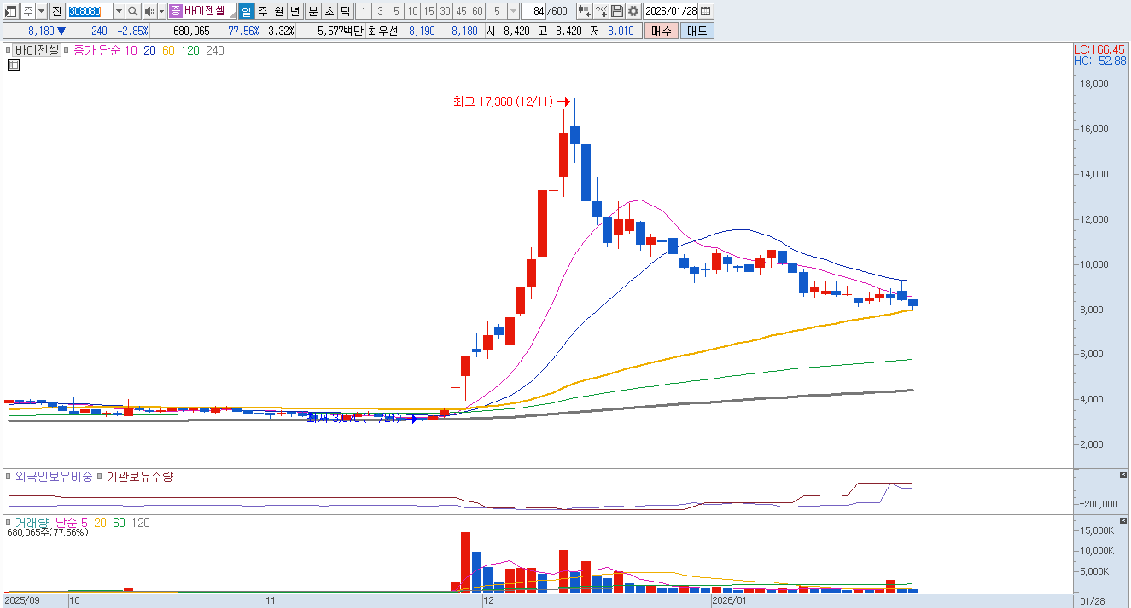Open the dropdown arrow beside the speaker
The image size is (1131, 608).
(x=161, y=11)
